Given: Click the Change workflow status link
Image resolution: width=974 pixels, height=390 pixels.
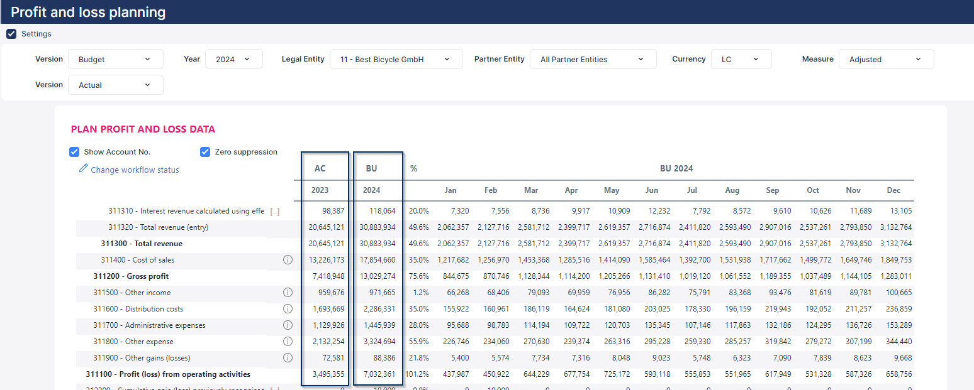Looking at the screenshot, I should click(135, 170).
